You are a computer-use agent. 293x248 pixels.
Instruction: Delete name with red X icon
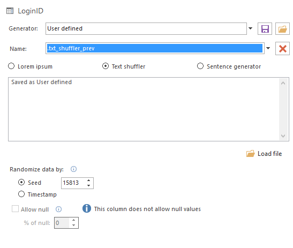pos(282,49)
